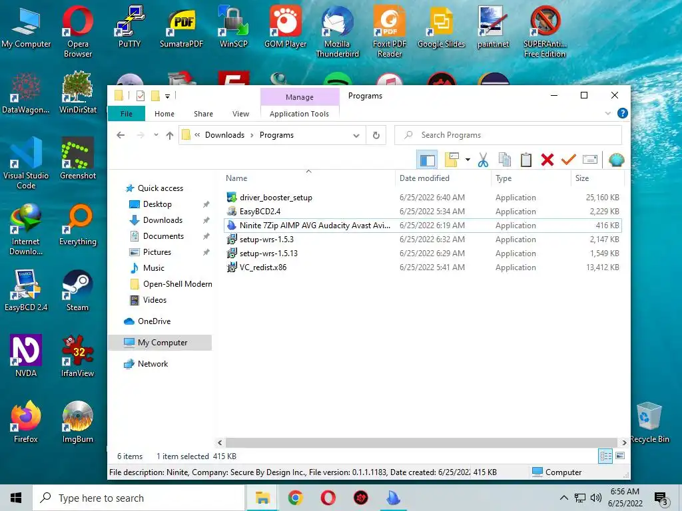
Task: Toggle the navigation pane icon in toolbar
Action: 427,160
